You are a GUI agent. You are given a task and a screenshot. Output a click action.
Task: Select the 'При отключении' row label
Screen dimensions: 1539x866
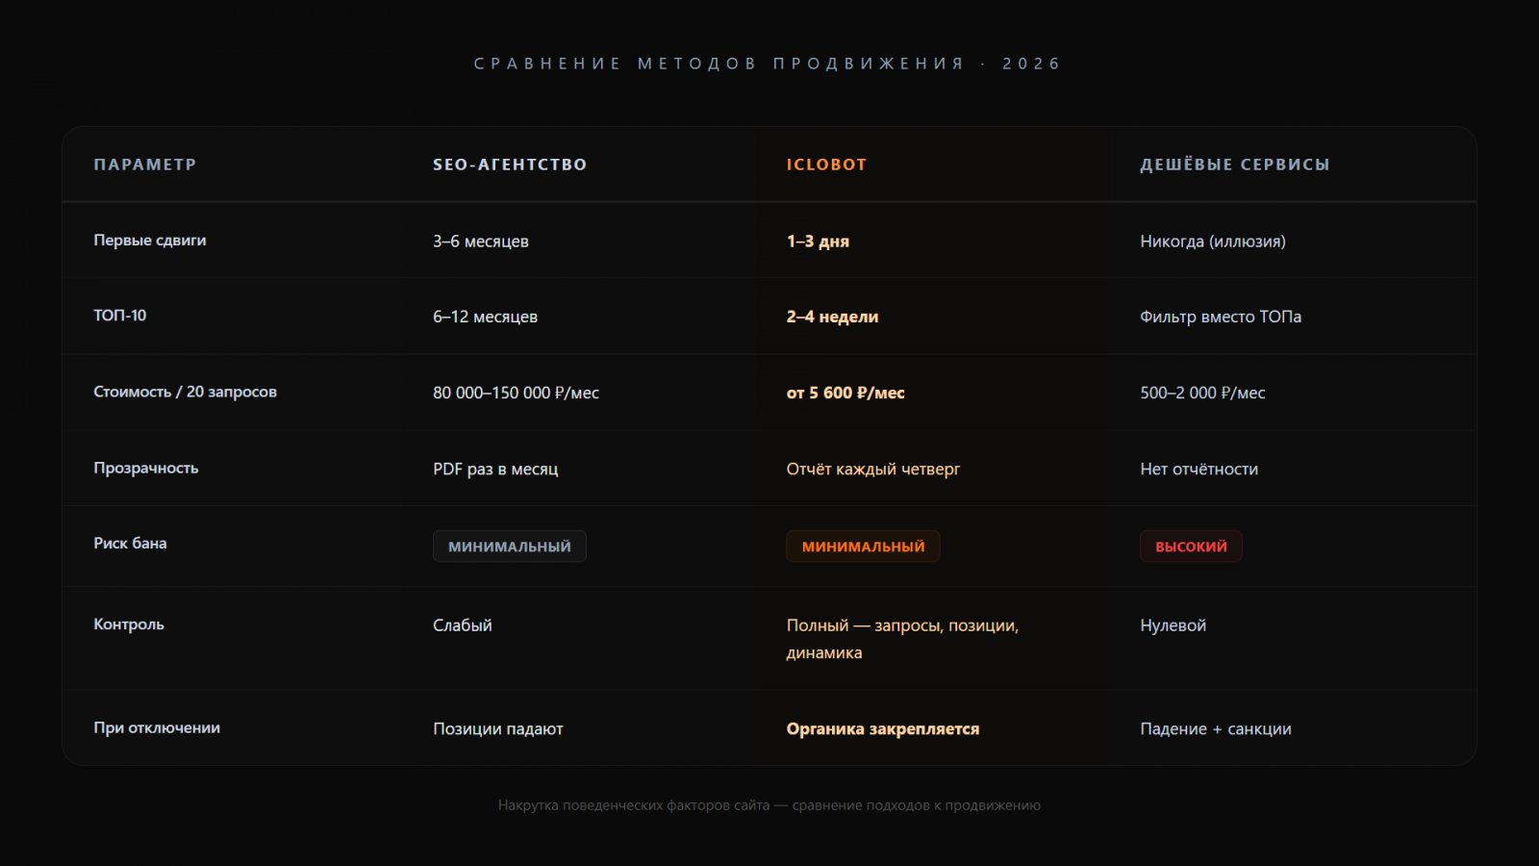157,728
